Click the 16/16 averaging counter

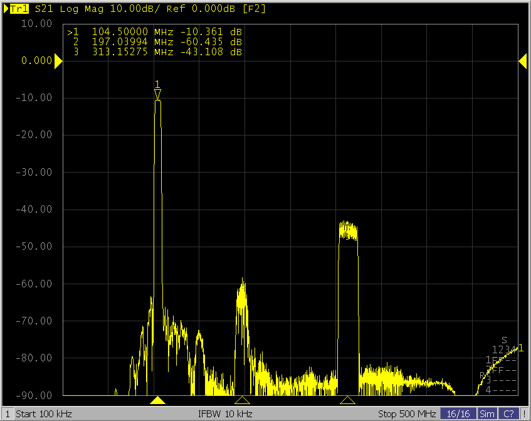click(x=458, y=414)
